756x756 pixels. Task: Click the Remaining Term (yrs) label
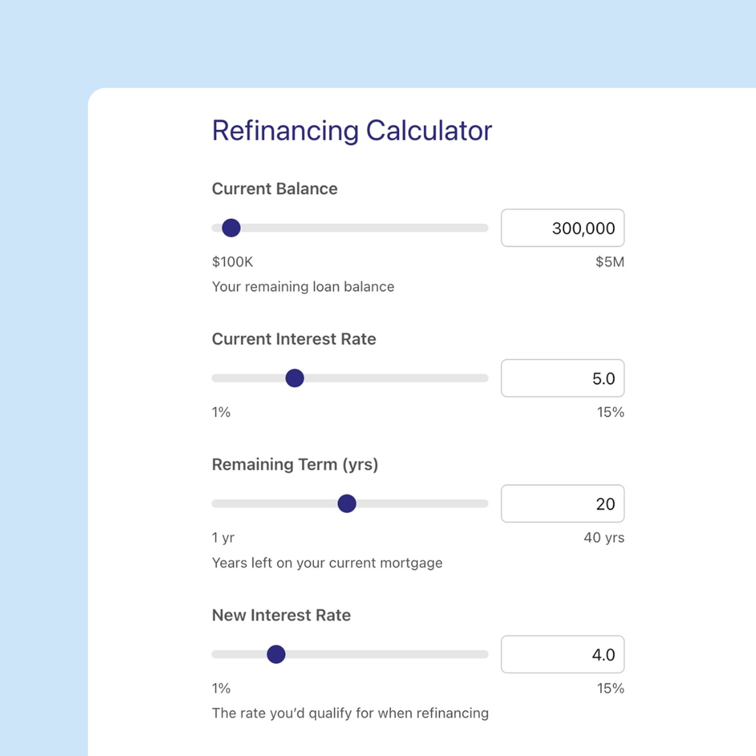[295, 464]
